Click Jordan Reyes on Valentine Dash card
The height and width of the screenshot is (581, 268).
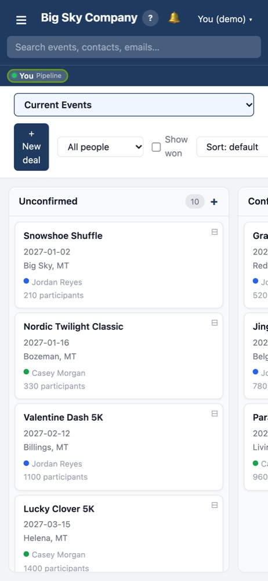[57, 464]
